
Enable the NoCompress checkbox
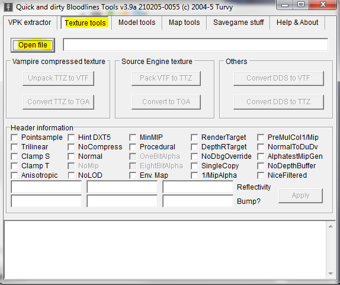71,147
